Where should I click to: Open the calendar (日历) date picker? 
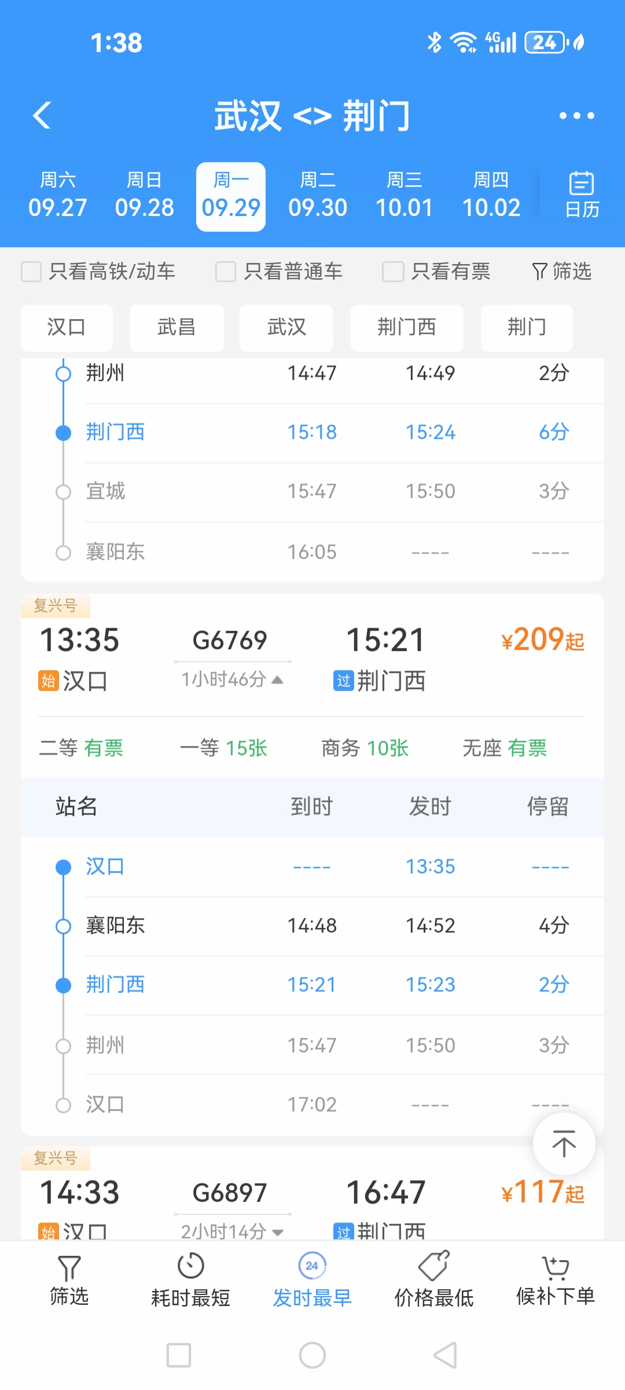pos(582,195)
